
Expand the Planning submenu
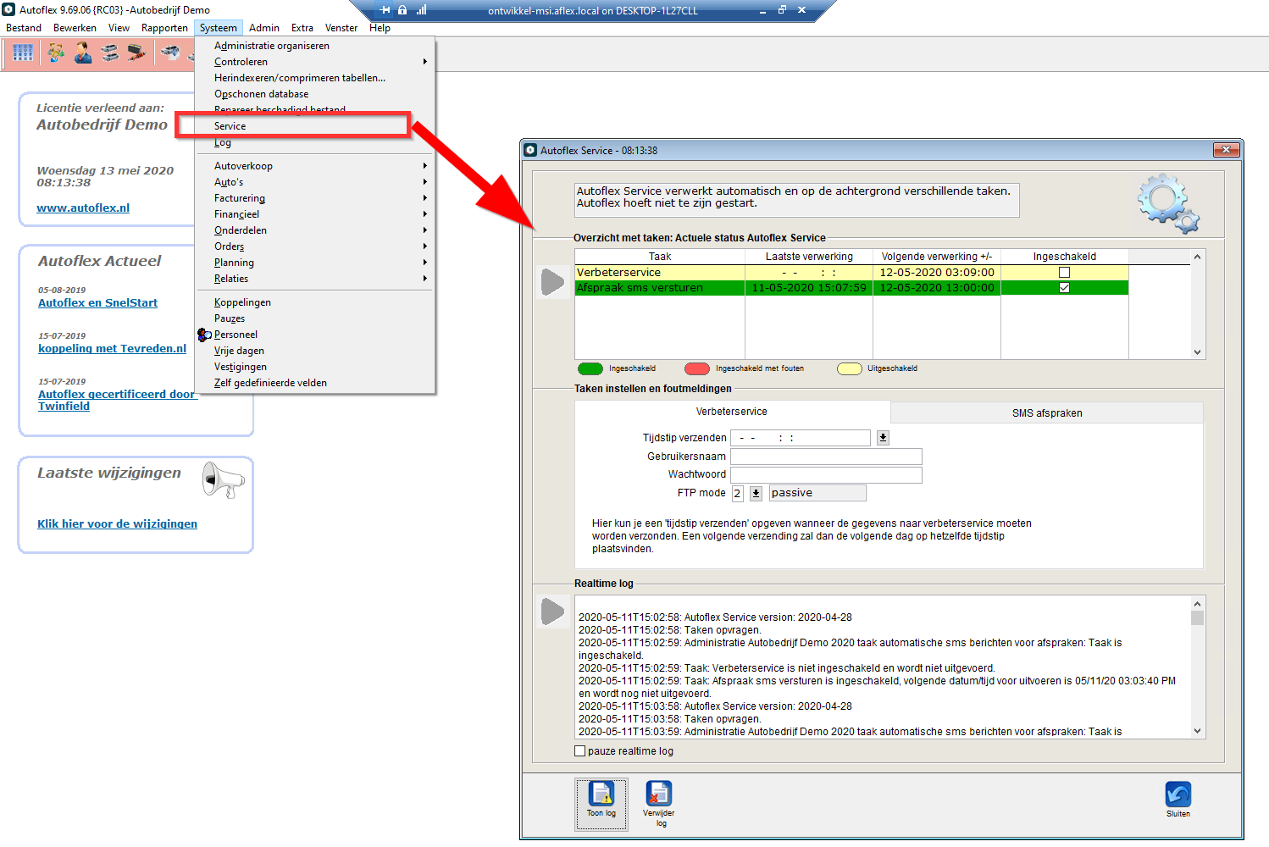point(316,263)
